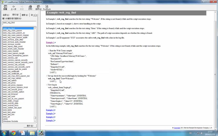Select web_set_user entry
Viewport: 218px width, 136px height.
pos(9,96)
